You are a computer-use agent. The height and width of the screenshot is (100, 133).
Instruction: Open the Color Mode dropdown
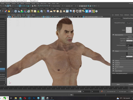[130, 39]
